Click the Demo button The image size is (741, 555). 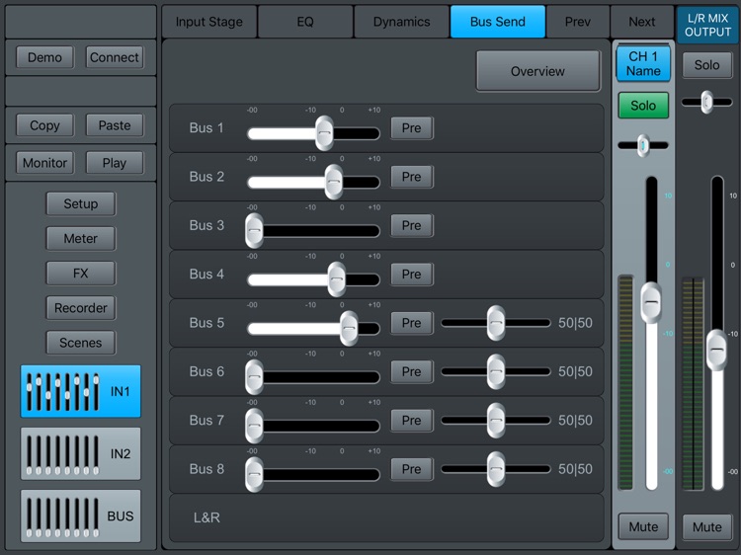[44, 57]
